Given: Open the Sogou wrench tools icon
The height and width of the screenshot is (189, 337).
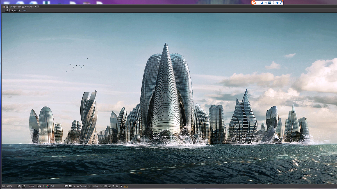Looking at the screenshot, I should (x=281, y=3).
